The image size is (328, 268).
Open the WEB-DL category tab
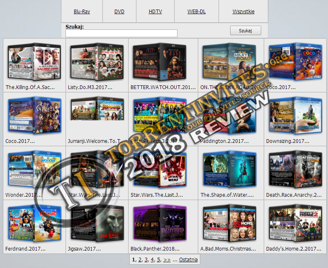pyautogui.click(x=197, y=12)
